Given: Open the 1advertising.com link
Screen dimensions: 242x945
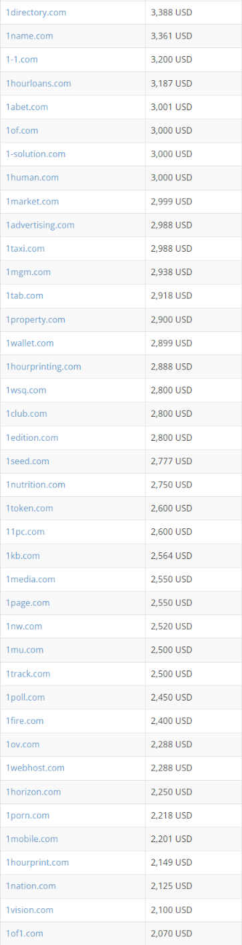Looking at the screenshot, I should 40,225.
